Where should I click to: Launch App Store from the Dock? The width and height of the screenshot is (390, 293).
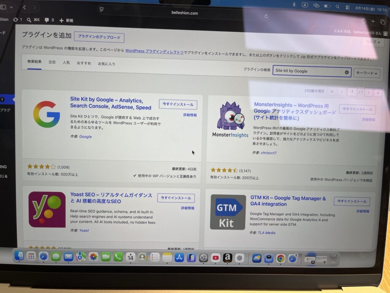pyautogui.click(x=179, y=258)
